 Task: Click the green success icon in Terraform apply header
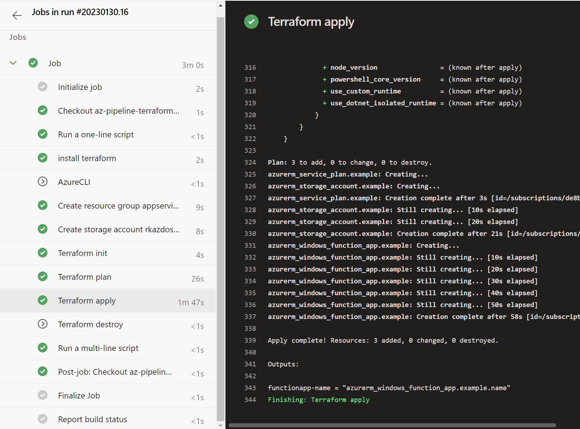251,22
